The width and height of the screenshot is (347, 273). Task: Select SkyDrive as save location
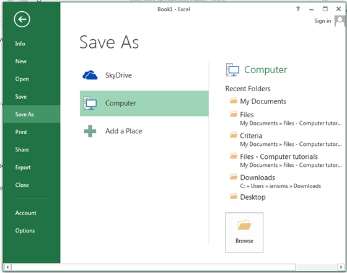pyautogui.click(x=144, y=75)
